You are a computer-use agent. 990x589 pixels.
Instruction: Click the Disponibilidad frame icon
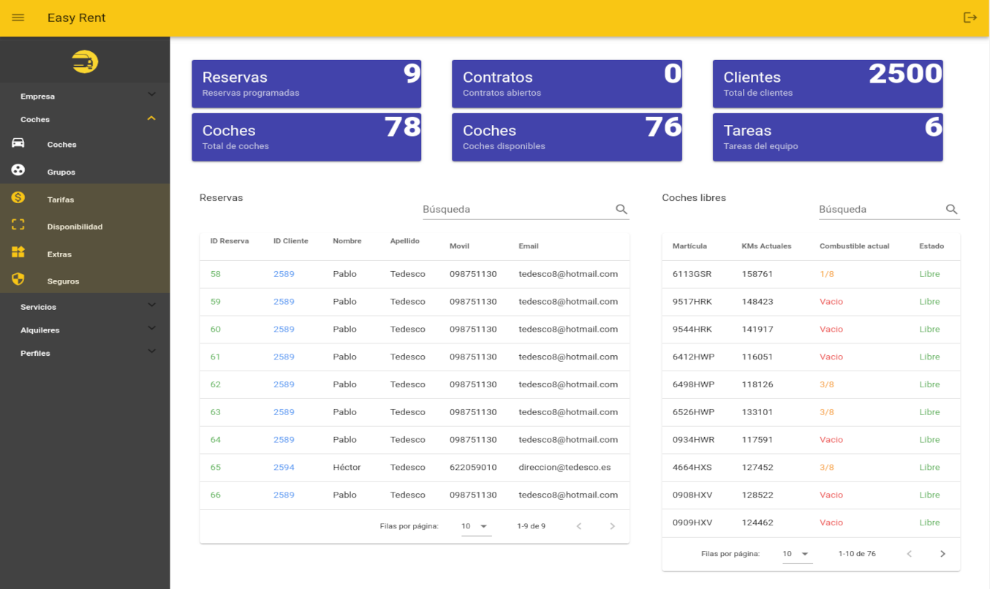pyautogui.click(x=18, y=225)
